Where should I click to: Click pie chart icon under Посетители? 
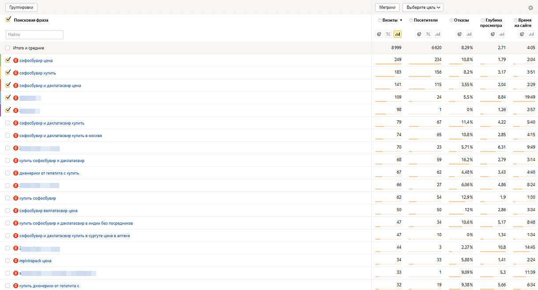click(x=419, y=34)
